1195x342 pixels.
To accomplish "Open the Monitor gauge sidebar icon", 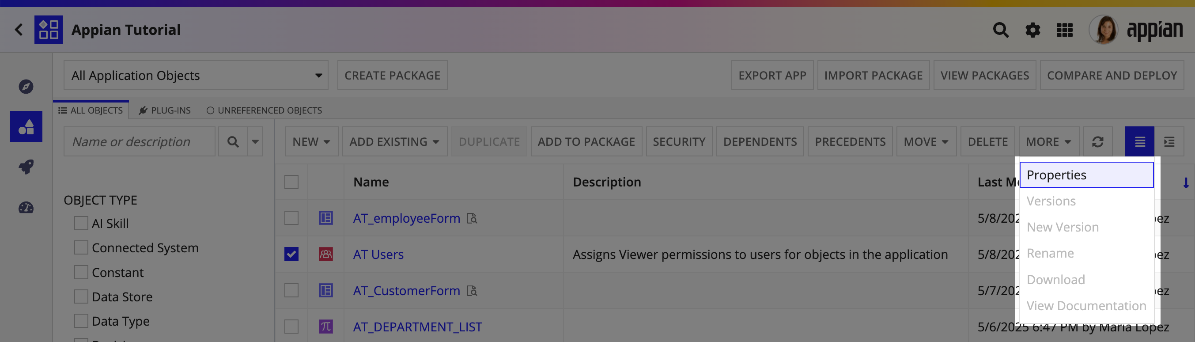I will (26, 207).
